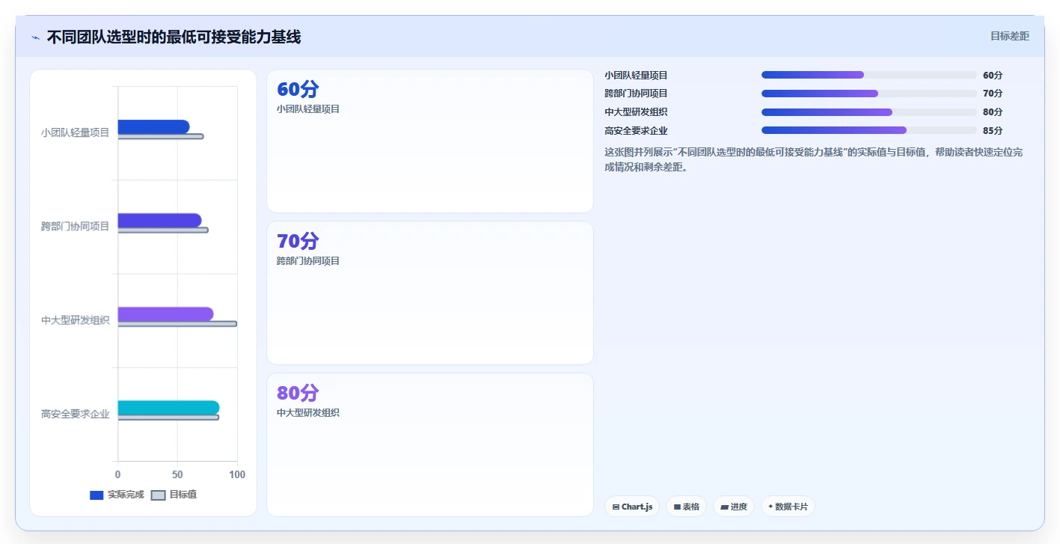This screenshot has height=544, width=1060.
Task: Toggle the 目标值 legend swatch
Action: [158, 495]
